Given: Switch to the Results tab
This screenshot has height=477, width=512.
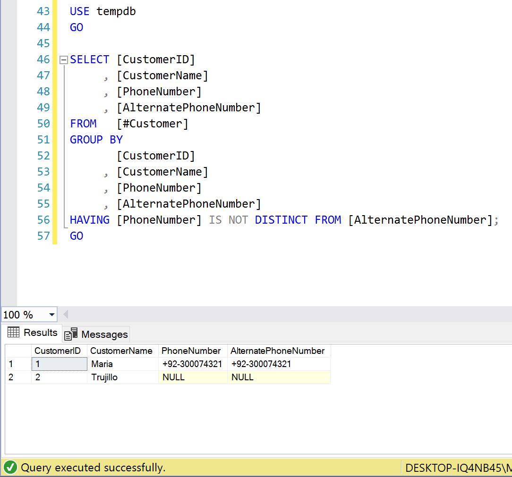Looking at the screenshot, I should pos(32,333).
